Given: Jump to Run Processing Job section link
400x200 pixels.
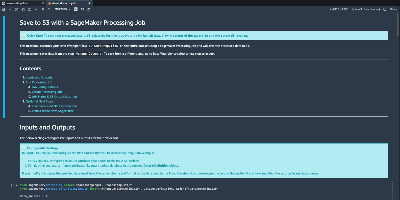Looking at the screenshot, I should pos(39,82).
